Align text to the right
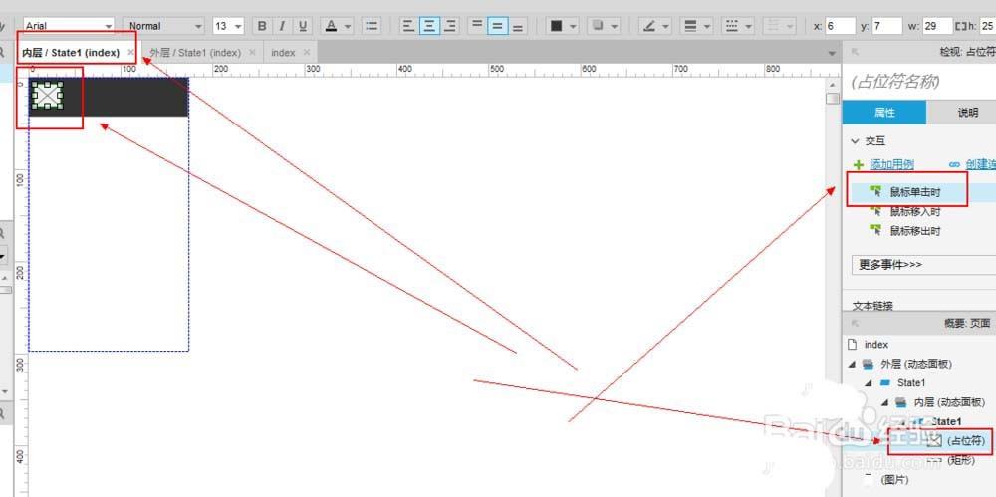The image size is (996, 497). point(450,26)
